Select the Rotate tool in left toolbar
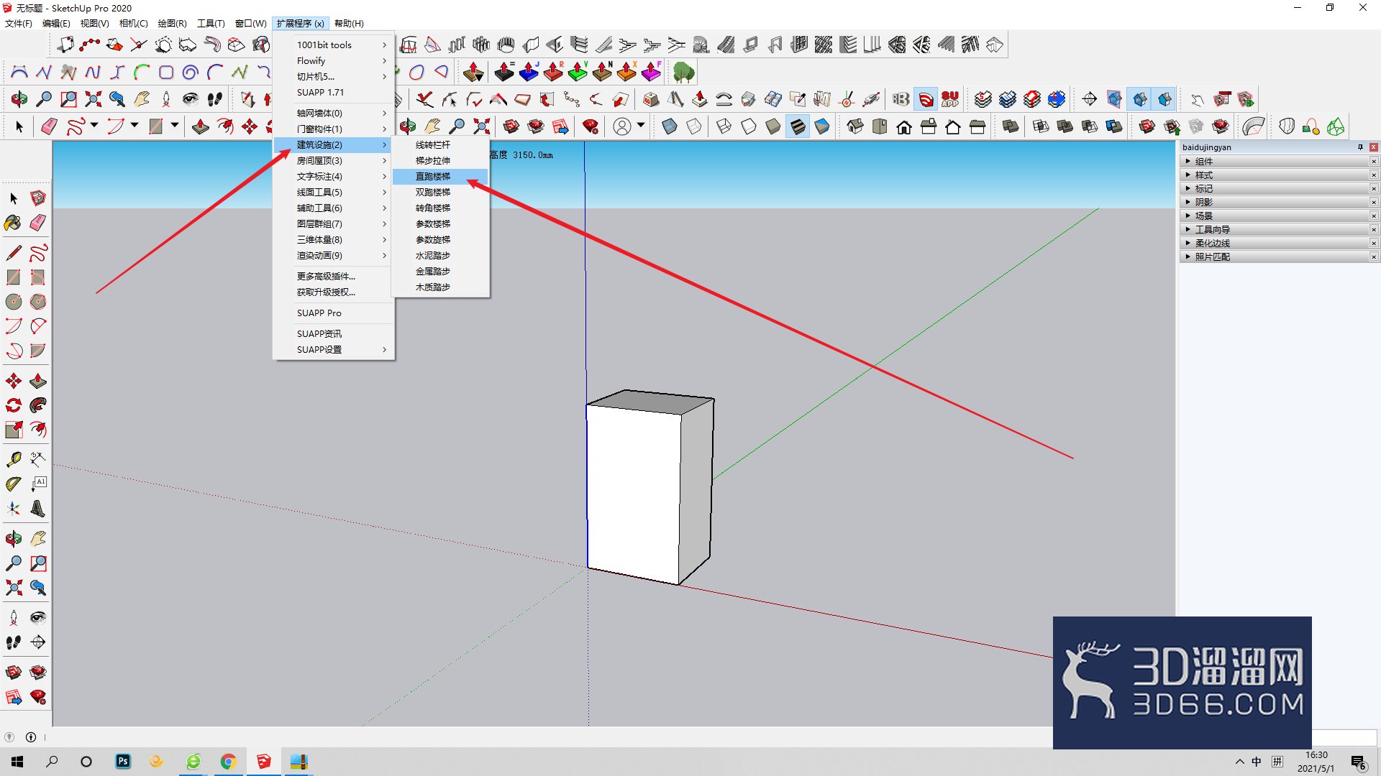 pos(14,405)
